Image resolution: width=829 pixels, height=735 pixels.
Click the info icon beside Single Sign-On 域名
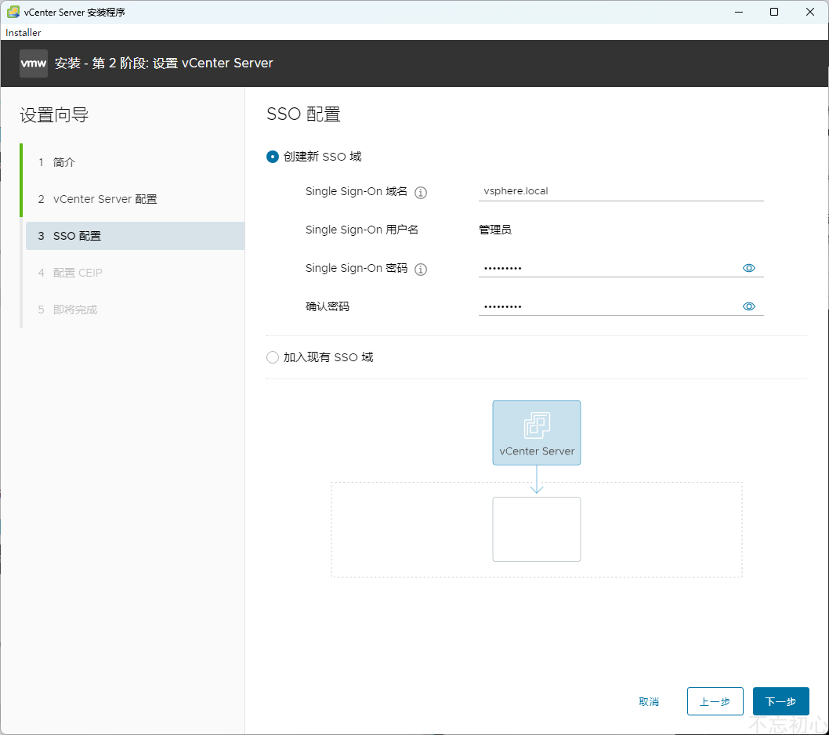tap(420, 193)
